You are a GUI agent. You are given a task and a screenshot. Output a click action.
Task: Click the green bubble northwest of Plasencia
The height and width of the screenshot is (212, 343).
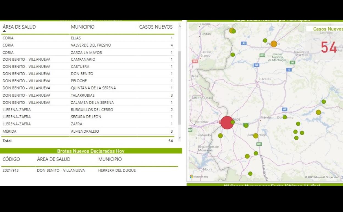tap(265, 40)
